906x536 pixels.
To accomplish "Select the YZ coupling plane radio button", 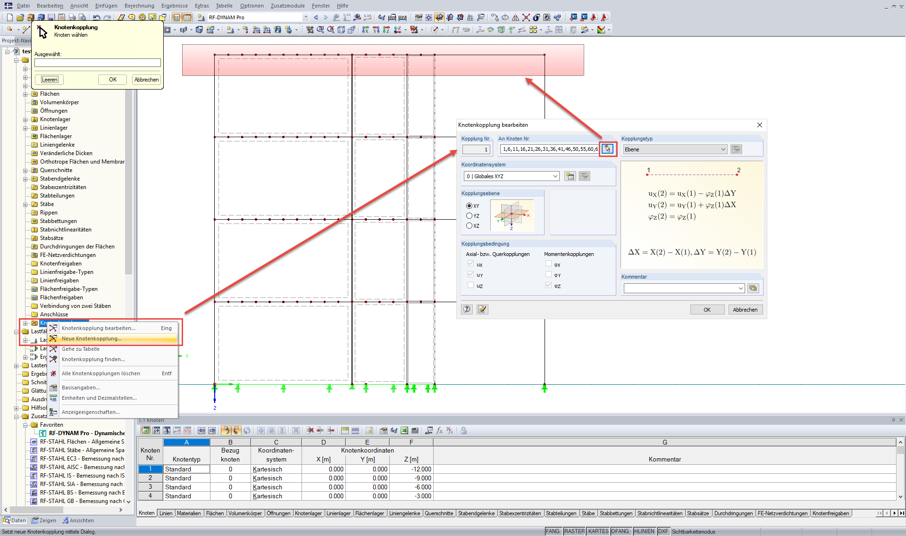I will pyautogui.click(x=470, y=216).
